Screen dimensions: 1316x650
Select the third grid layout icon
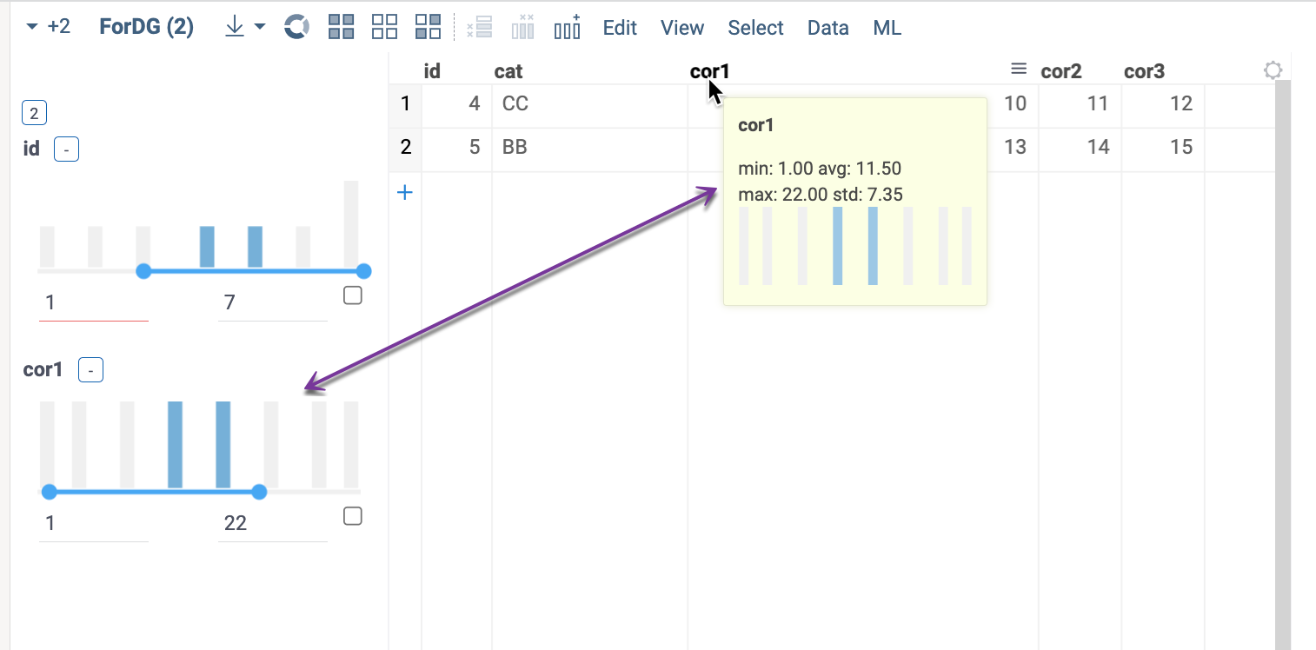428,27
